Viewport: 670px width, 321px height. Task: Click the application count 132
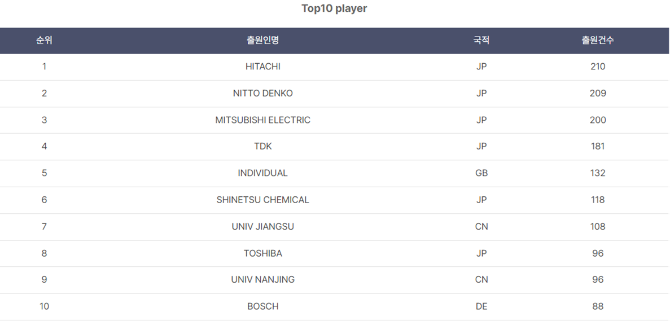[598, 173]
